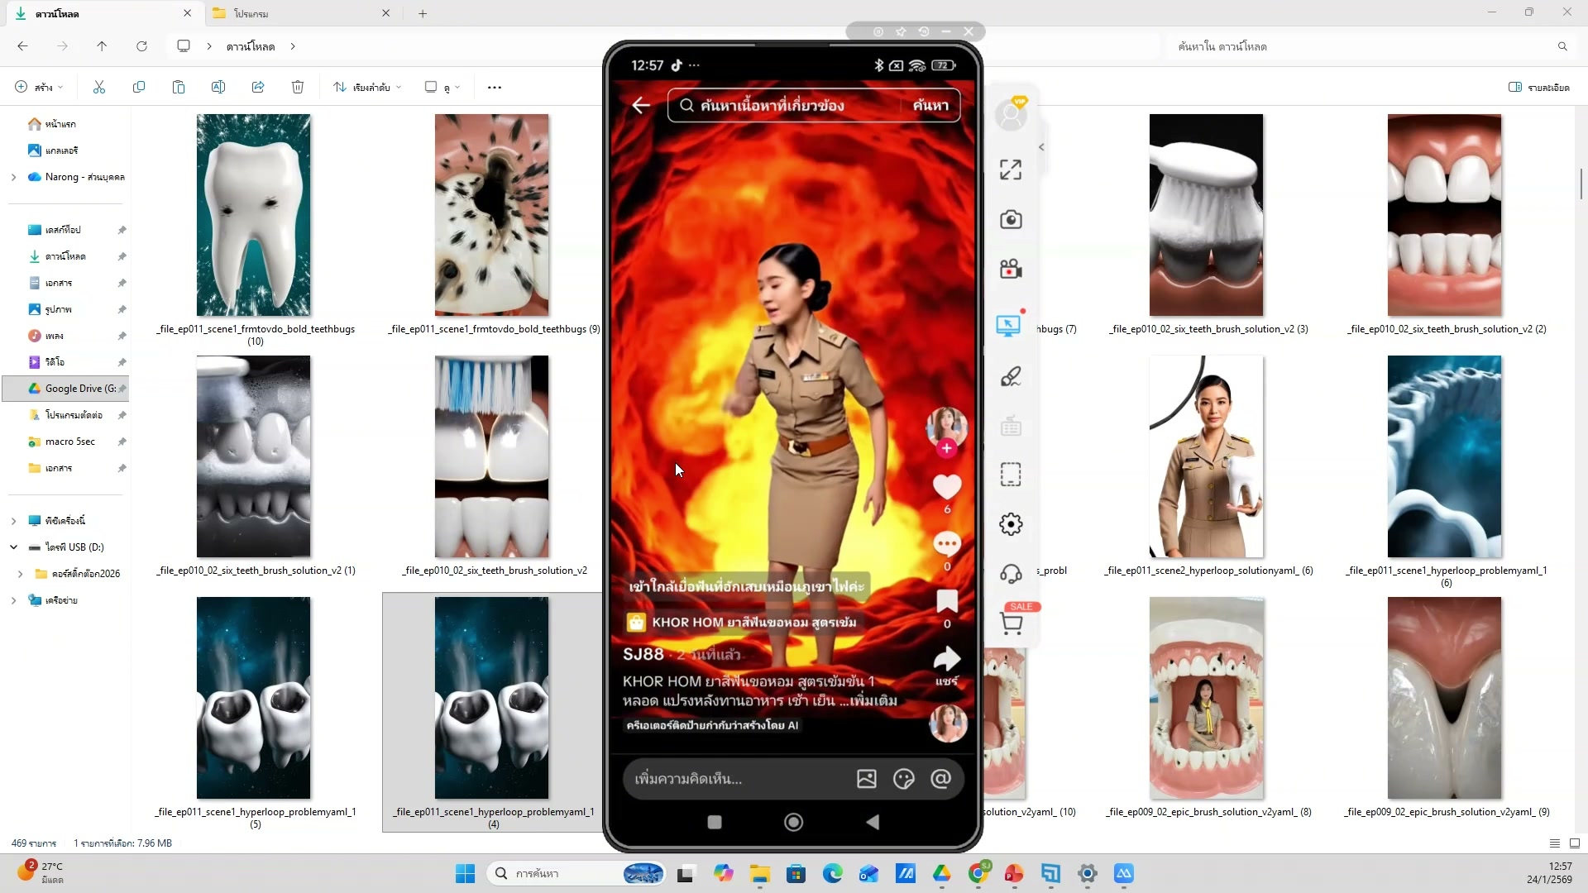Open mirror app settings gear
The width and height of the screenshot is (1588, 893).
click(x=1010, y=524)
